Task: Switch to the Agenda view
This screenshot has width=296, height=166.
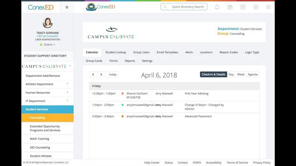Action: click(x=253, y=75)
